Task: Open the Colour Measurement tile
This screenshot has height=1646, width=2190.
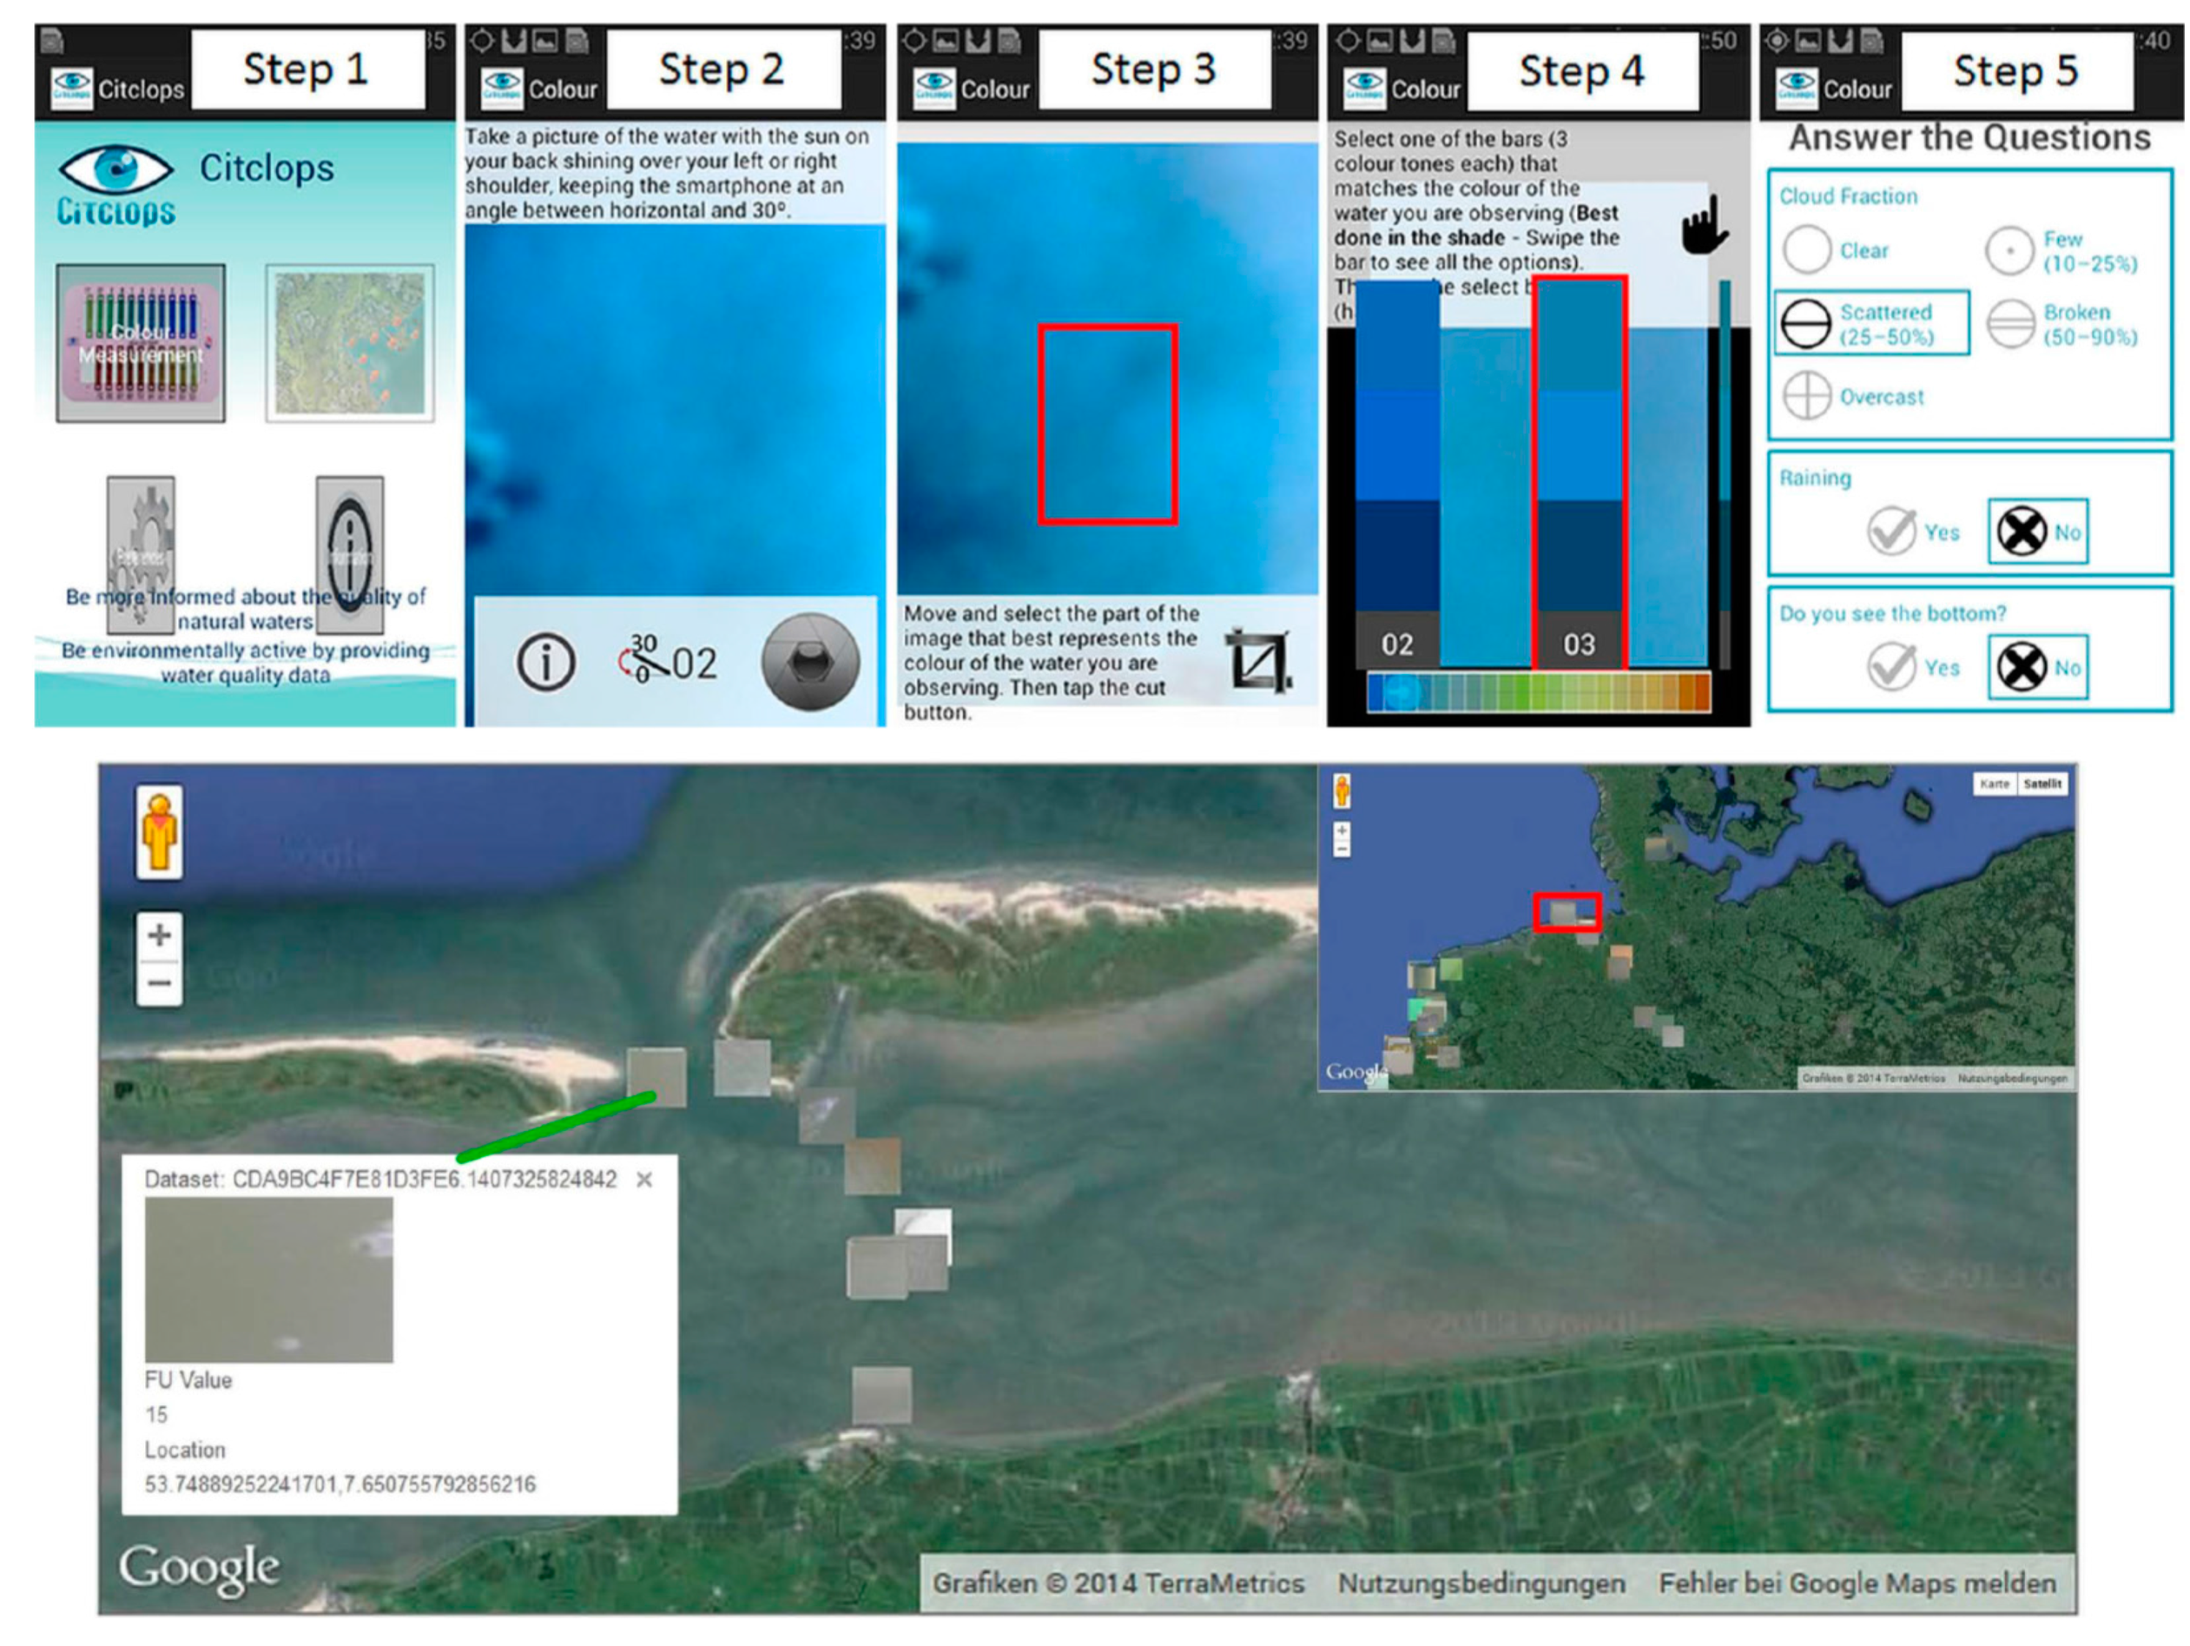Action: coord(141,343)
